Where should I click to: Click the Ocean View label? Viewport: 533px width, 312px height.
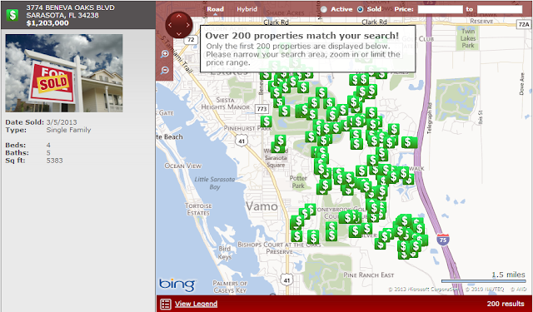pos(183,166)
